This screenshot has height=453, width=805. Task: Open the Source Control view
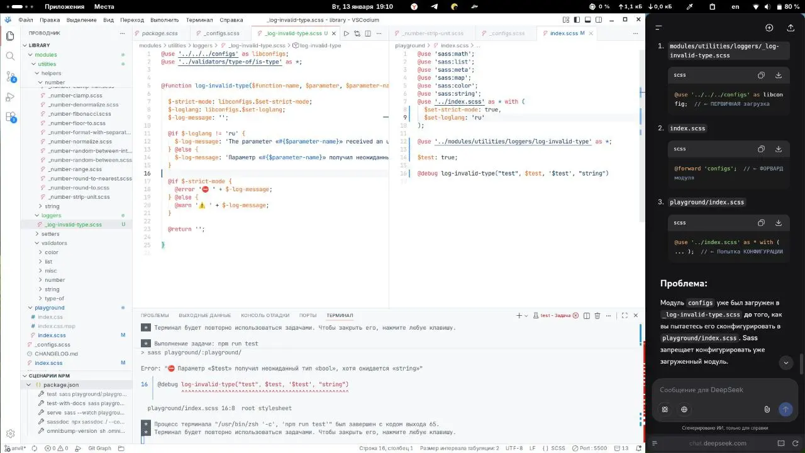pyautogui.click(x=10, y=77)
